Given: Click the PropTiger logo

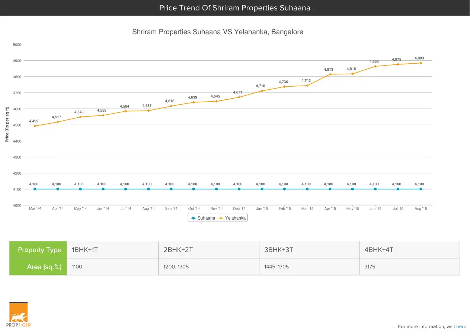Looking at the screenshot, I should tap(19, 315).
